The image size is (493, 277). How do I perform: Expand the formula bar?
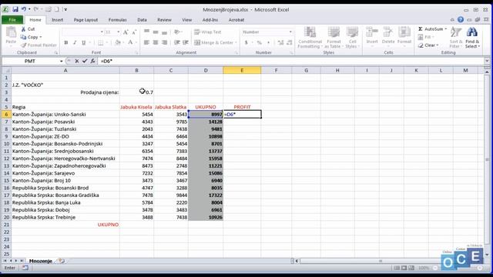click(487, 61)
